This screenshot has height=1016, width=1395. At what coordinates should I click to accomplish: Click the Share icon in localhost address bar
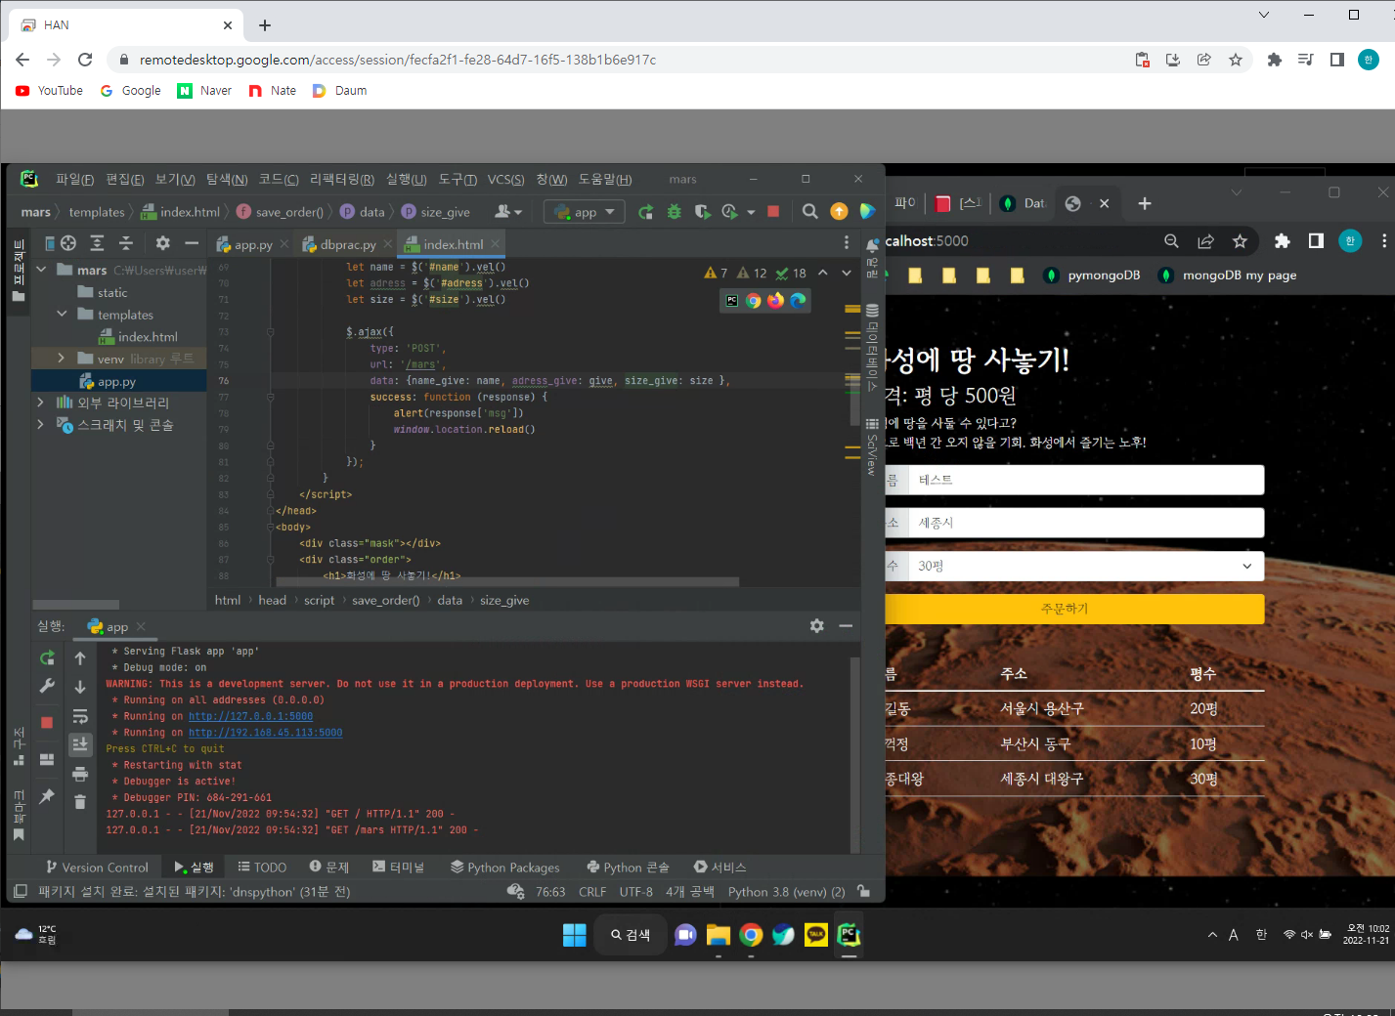[1206, 241]
